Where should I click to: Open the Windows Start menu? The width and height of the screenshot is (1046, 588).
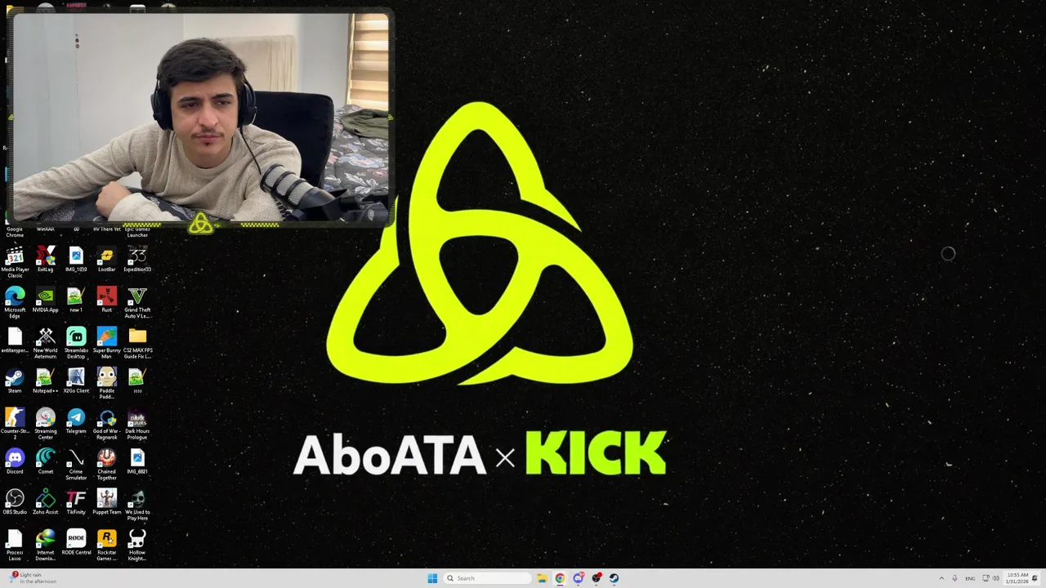coord(432,578)
